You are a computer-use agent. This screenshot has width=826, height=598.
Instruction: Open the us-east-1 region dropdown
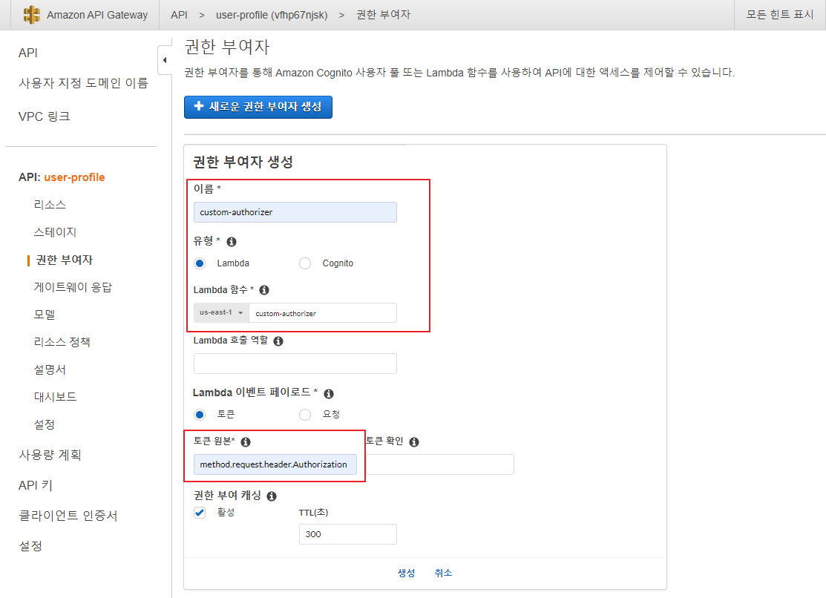coord(221,312)
